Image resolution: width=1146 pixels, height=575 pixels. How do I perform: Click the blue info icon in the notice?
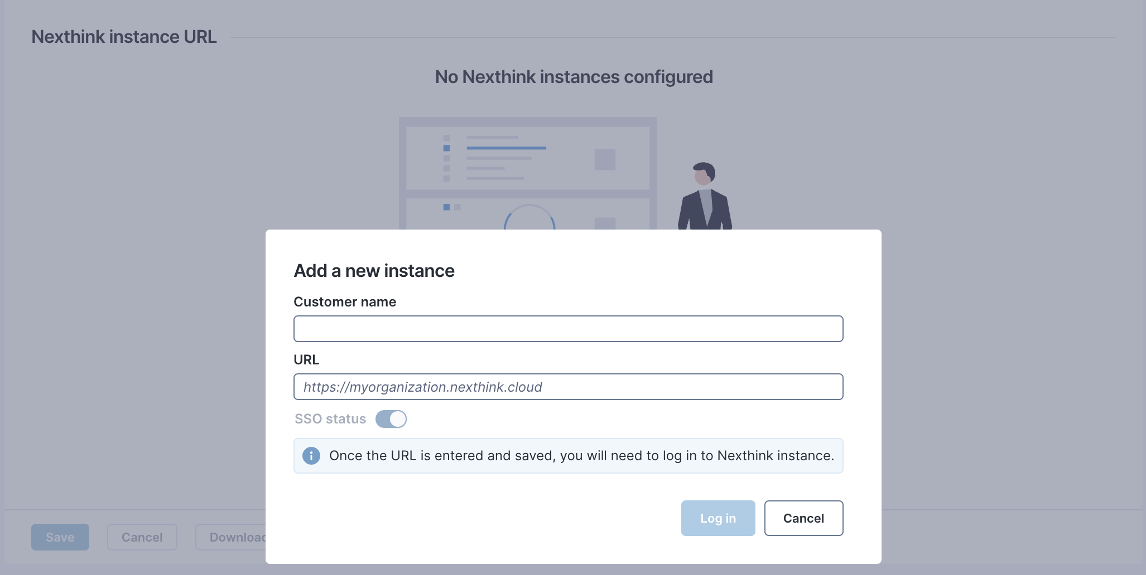[x=311, y=456]
